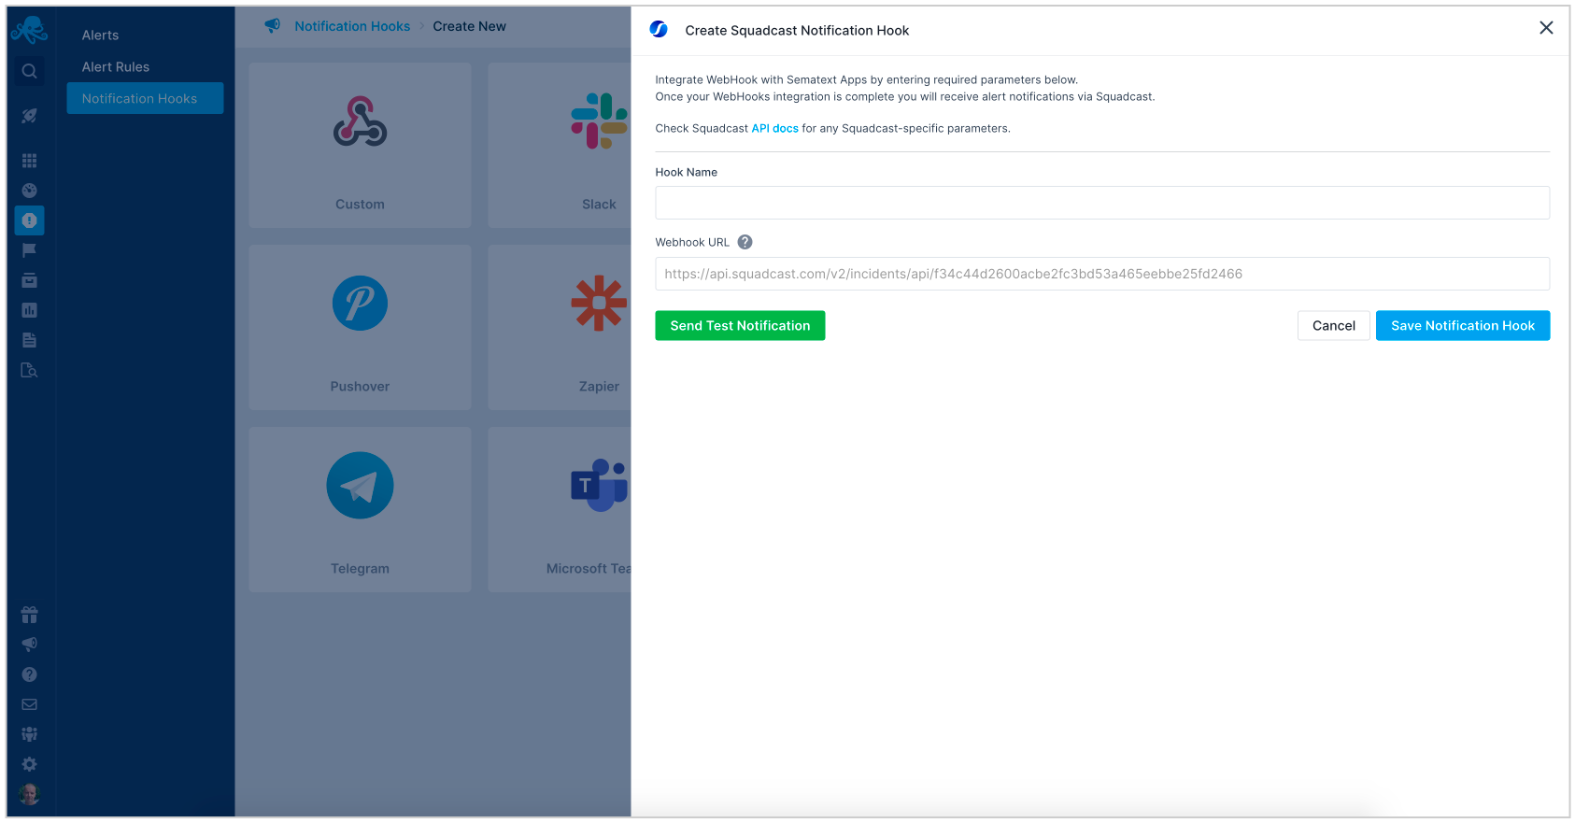Select the Custom webhook card
Screen dimensions: 1575x823
coord(360,145)
